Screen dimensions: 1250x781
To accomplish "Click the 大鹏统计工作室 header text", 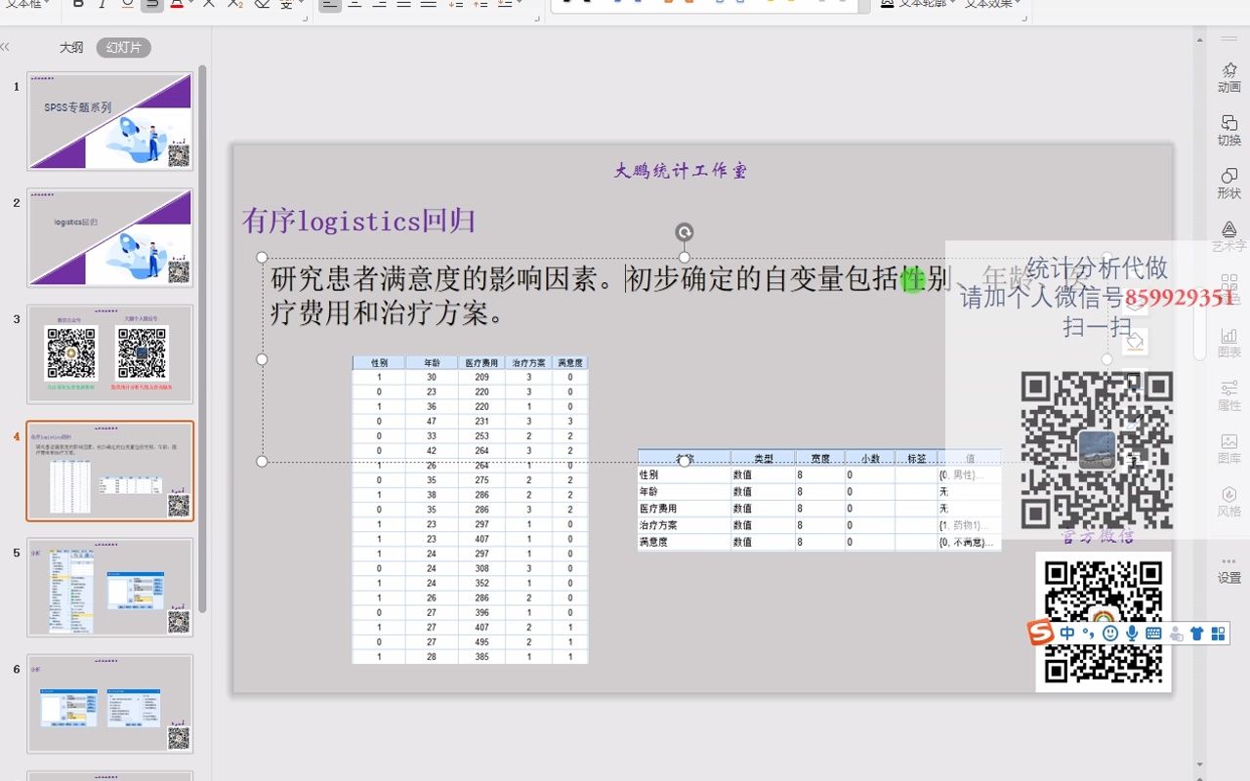I will click(x=681, y=171).
